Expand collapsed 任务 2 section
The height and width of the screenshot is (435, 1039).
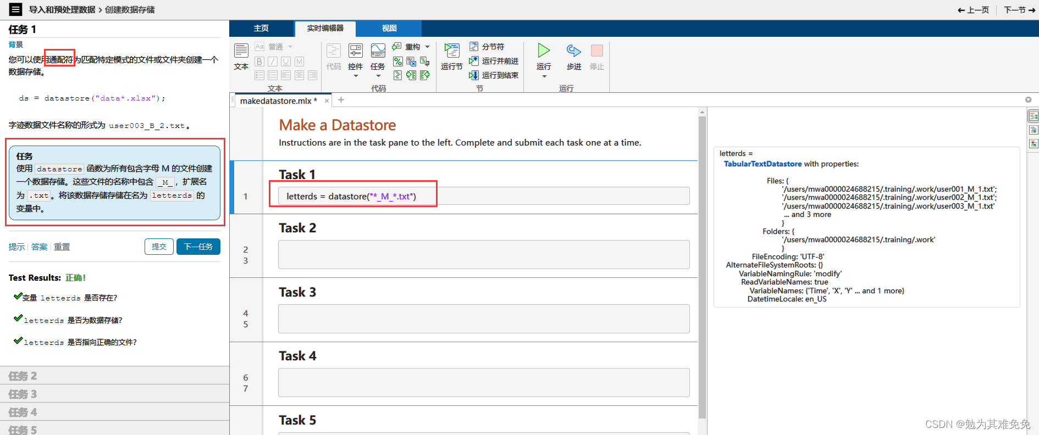click(x=114, y=376)
